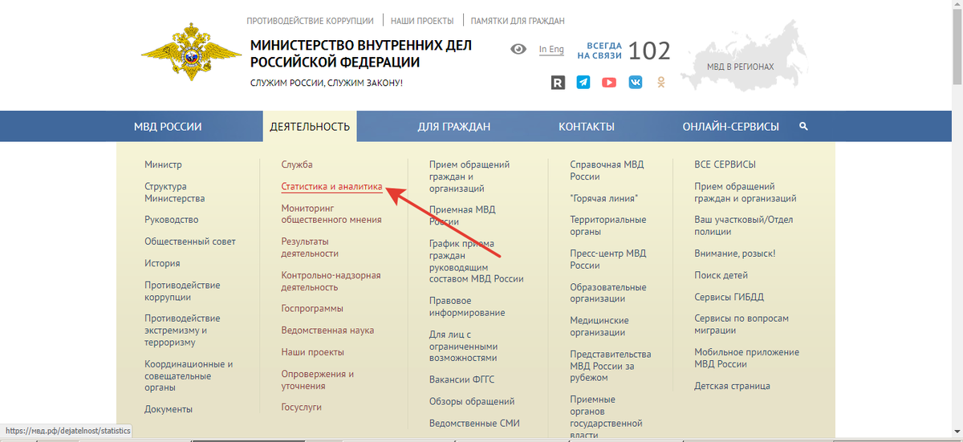The image size is (963, 442).
Task: Open the ОНЛАЙН-СЕРВИСЫ menu
Action: point(730,127)
